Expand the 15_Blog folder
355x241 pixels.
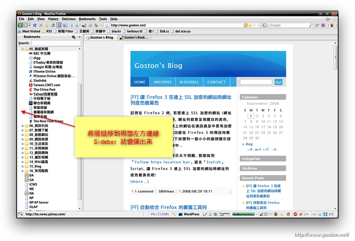pyautogui.click(x=23, y=166)
